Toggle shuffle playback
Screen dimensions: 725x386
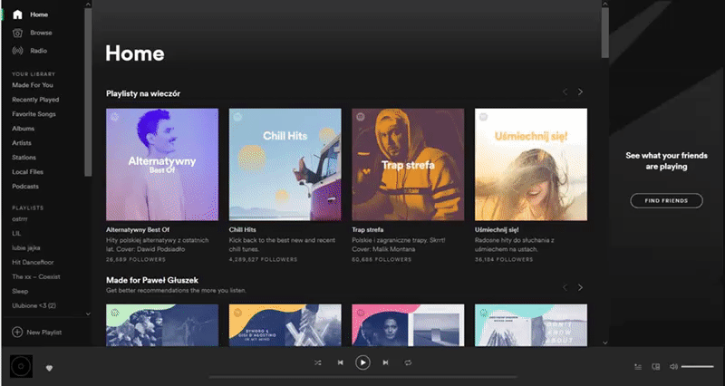(318, 362)
